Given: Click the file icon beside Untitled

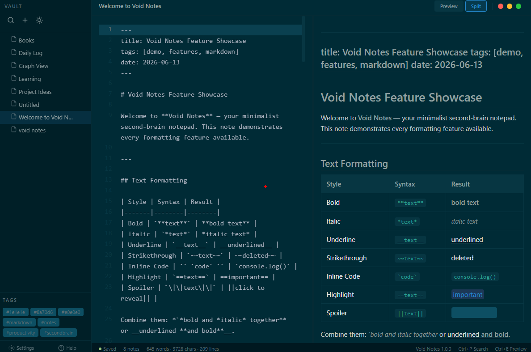Looking at the screenshot, I should tap(14, 104).
